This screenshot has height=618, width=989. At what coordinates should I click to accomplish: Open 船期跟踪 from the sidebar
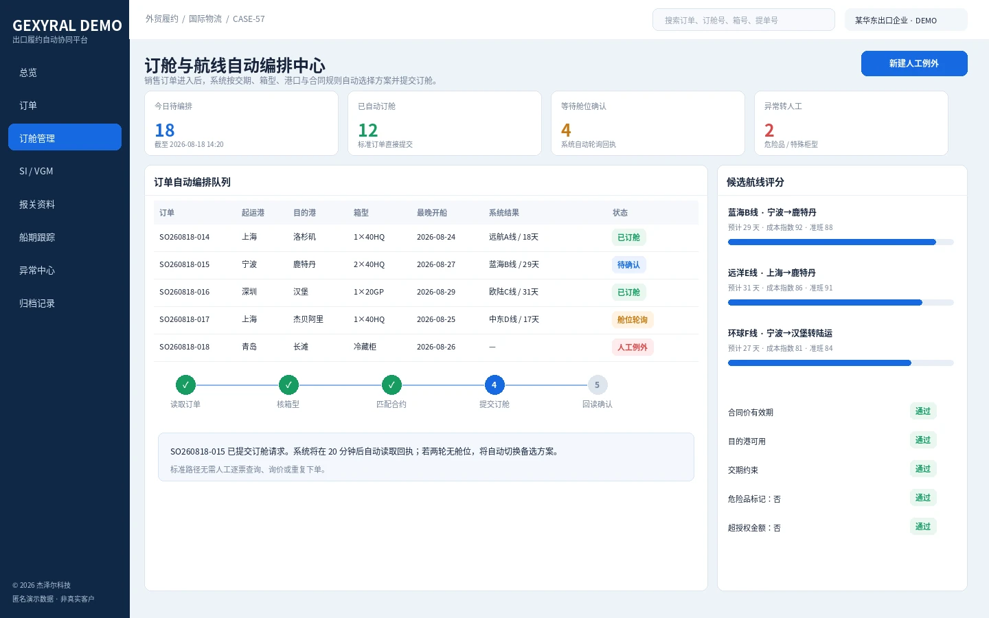point(65,237)
